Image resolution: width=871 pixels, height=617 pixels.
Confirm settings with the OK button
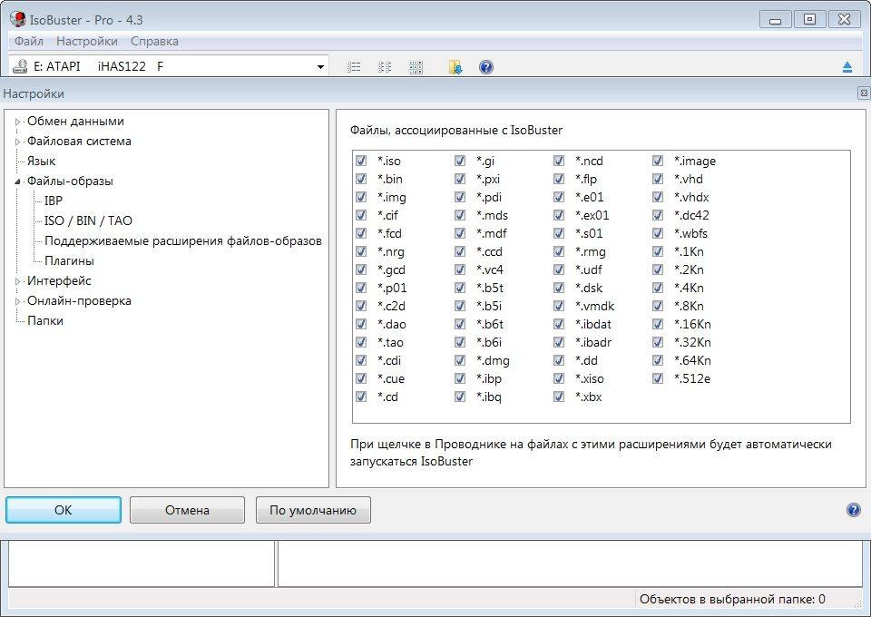(64, 510)
